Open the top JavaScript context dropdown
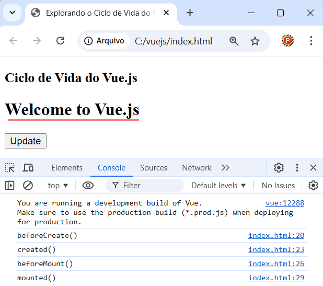The height and width of the screenshot is (286, 323). pos(57,186)
